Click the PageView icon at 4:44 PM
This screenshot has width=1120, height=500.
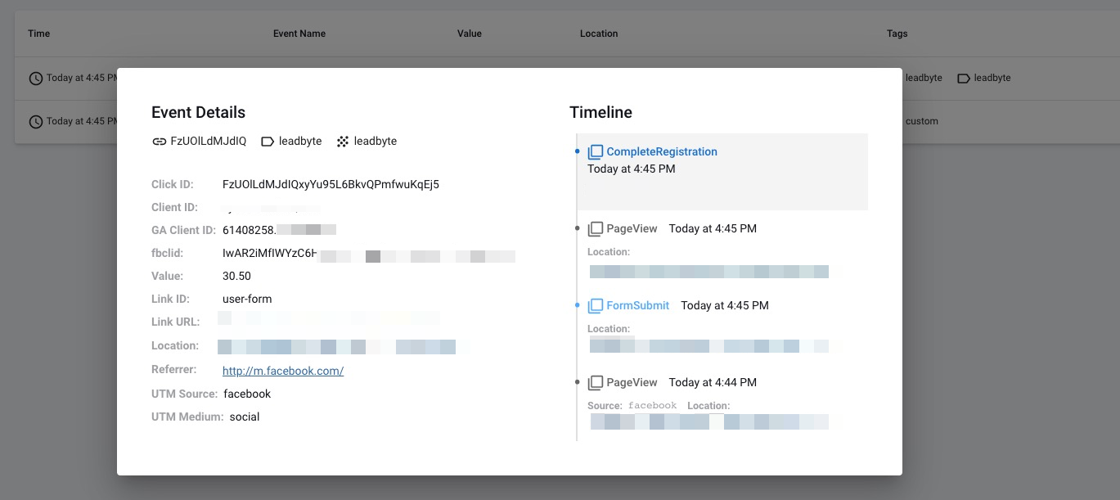click(x=596, y=383)
